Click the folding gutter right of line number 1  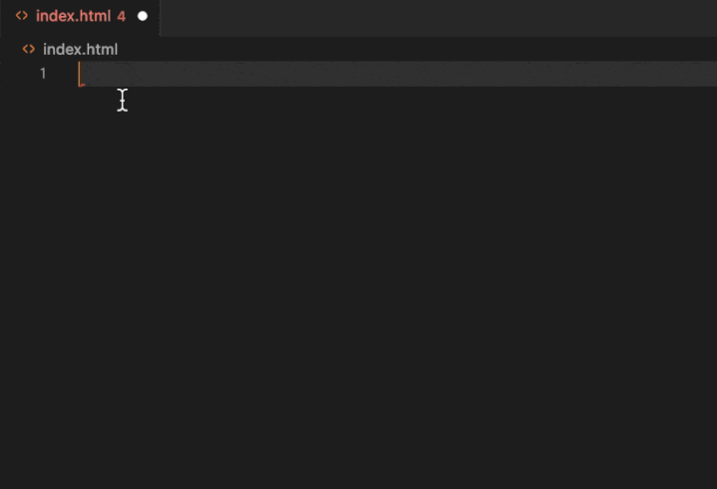tap(64, 74)
